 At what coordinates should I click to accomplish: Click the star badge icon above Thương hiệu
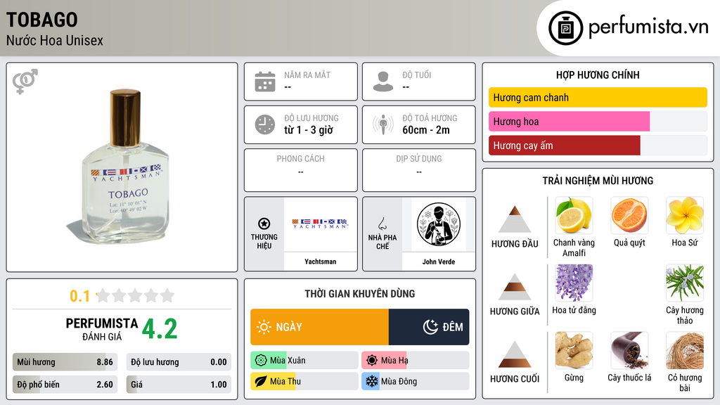click(264, 224)
